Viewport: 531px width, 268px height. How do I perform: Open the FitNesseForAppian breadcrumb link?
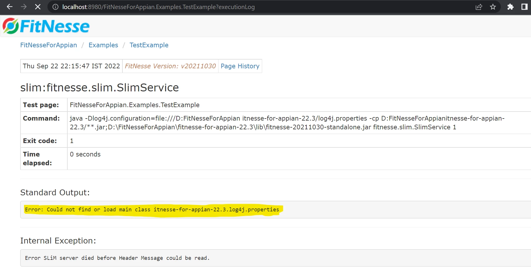(x=49, y=45)
